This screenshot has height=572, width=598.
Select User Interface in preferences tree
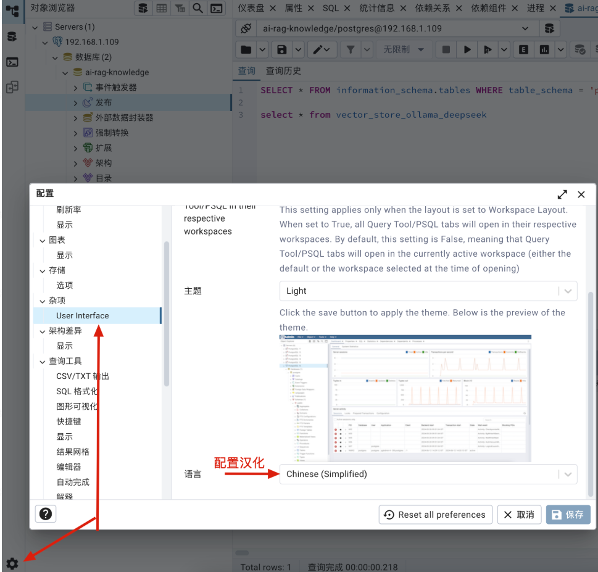[98, 316]
